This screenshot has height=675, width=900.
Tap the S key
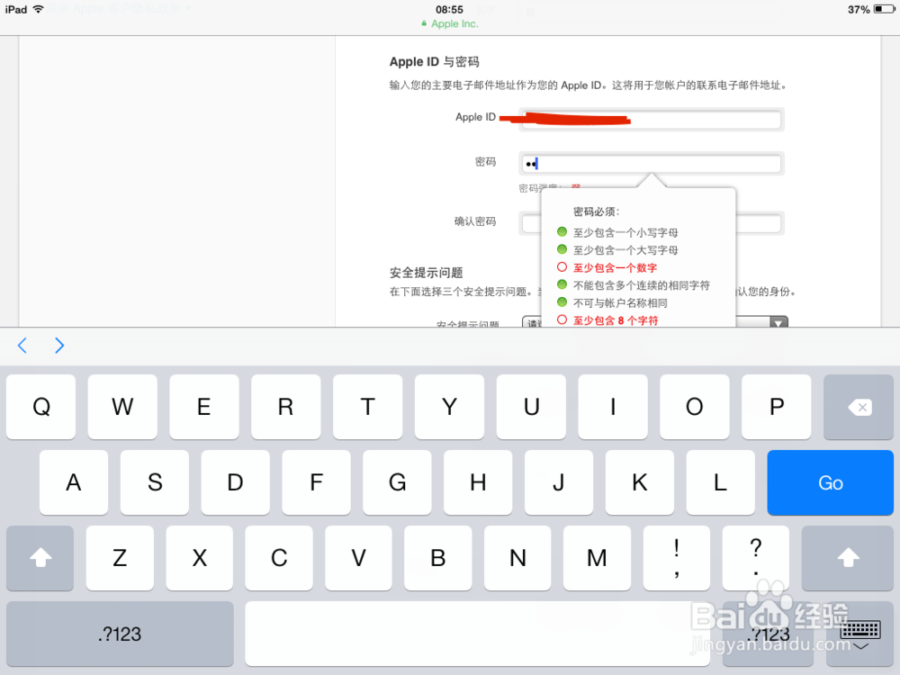coord(155,482)
